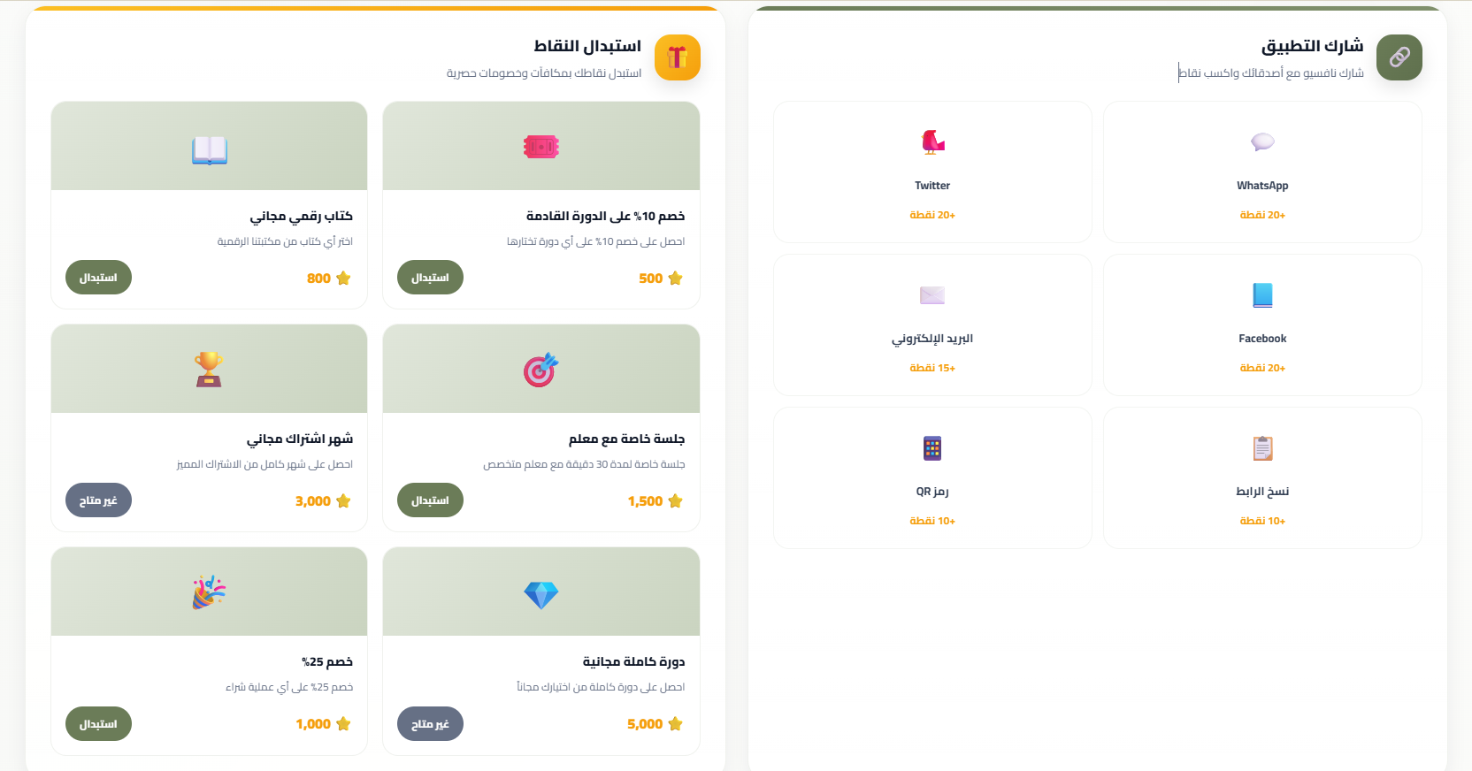The width and height of the screenshot is (1472, 771).
Task: Click the target icon reward image
Action: pos(540,370)
